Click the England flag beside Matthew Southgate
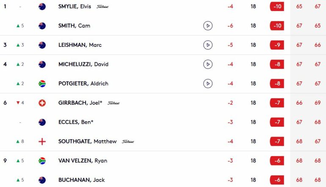This screenshot has height=187, width=326. [x=42, y=141]
